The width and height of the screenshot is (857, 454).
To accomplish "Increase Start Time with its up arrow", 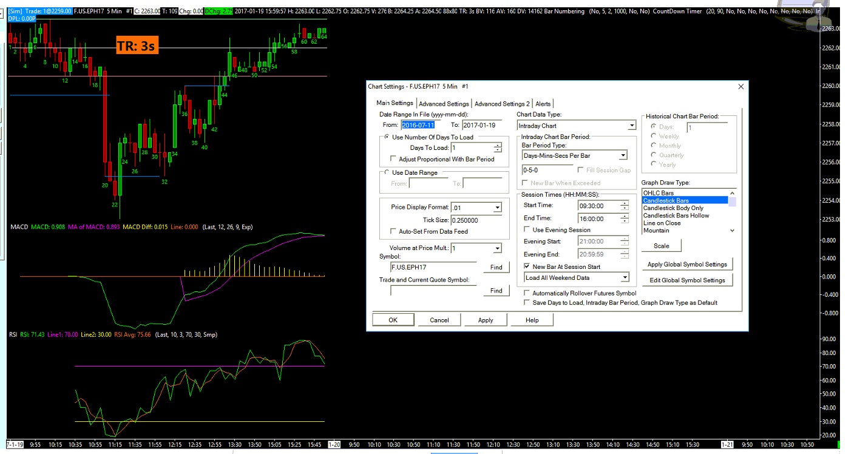I will click(x=625, y=203).
